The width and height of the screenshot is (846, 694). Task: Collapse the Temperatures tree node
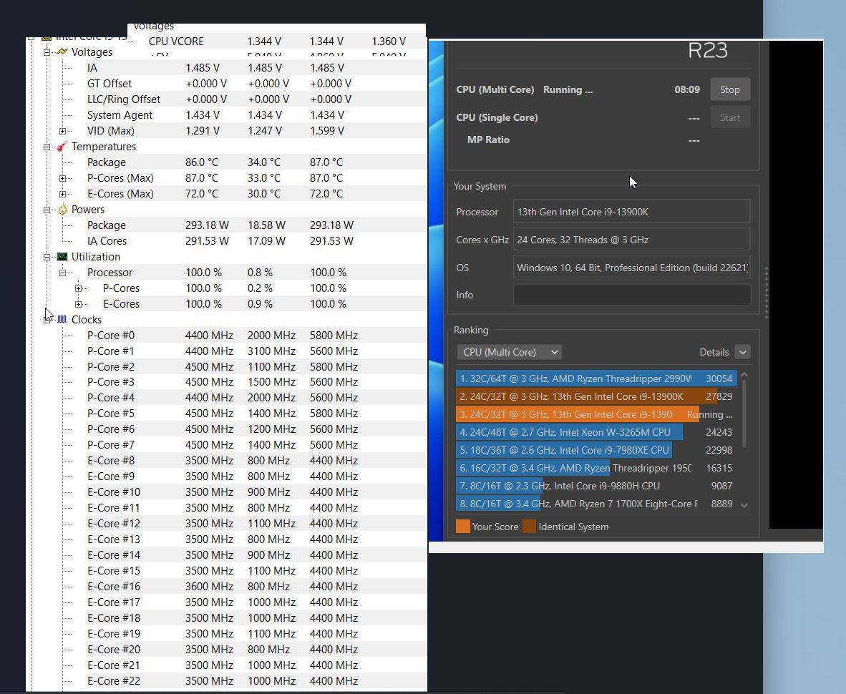point(47,147)
